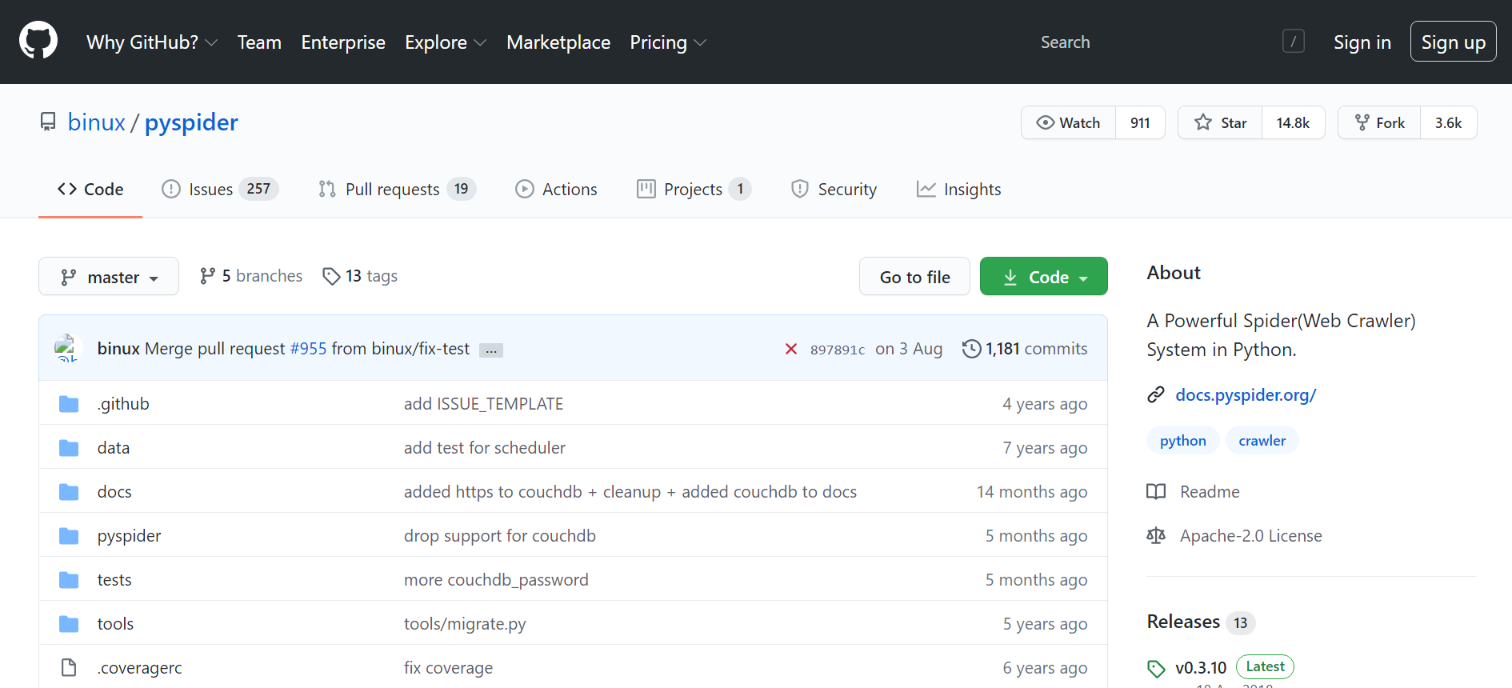Viewport: 1512px width, 688px height.
Task: Go to Marketplace
Action: [x=558, y=42]
